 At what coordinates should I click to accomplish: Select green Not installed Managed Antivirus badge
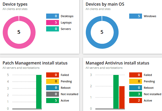(x=136, y=94)
